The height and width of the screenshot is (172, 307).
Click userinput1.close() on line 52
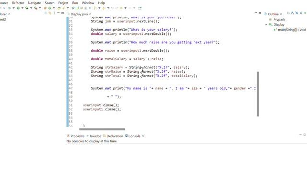(102, 109)
